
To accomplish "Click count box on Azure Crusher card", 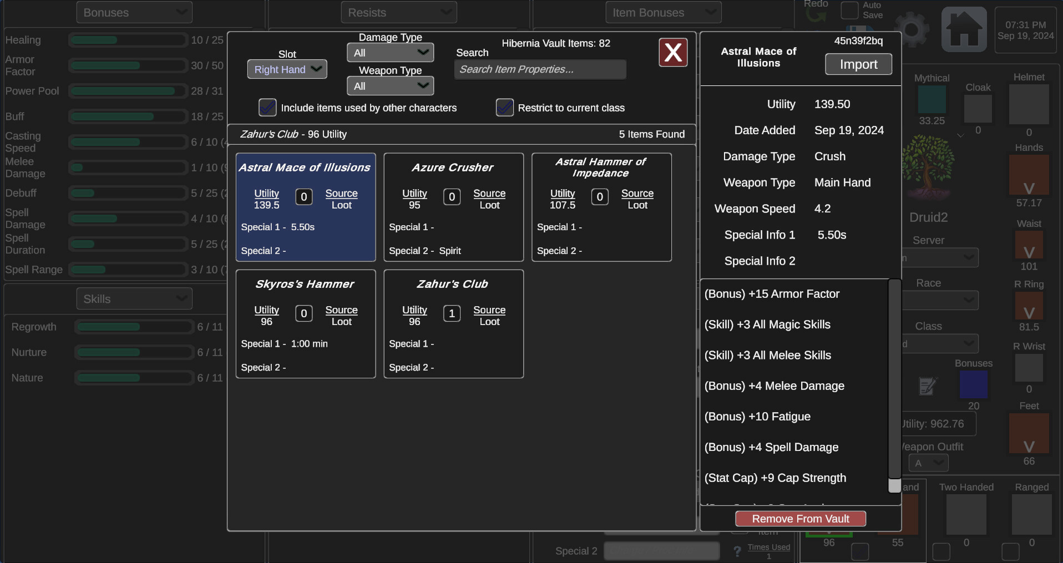I will 452,197.
